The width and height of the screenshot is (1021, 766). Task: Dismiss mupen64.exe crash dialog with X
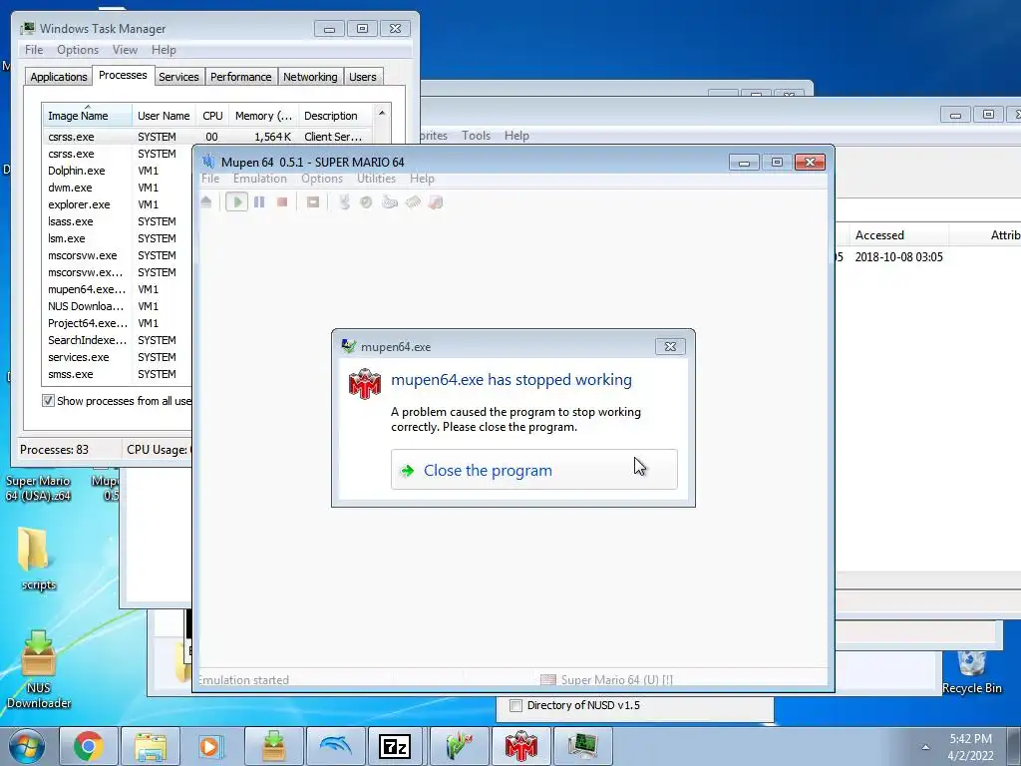click(x=670, y=346)
